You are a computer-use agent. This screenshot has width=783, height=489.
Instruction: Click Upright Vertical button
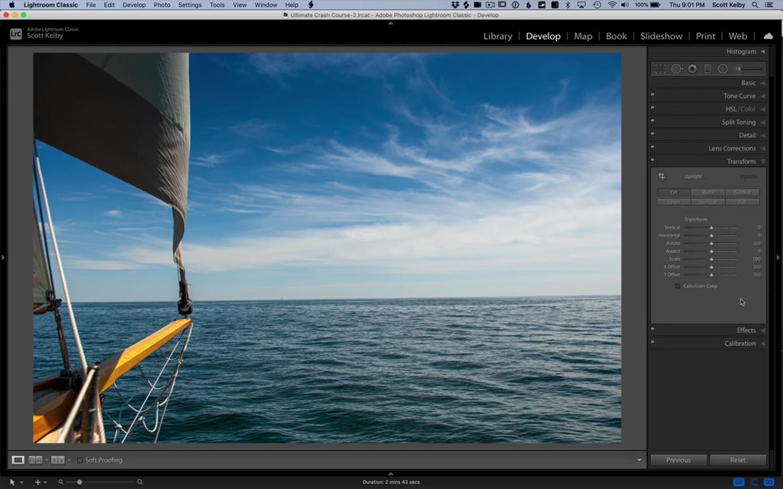click(708, 202)
